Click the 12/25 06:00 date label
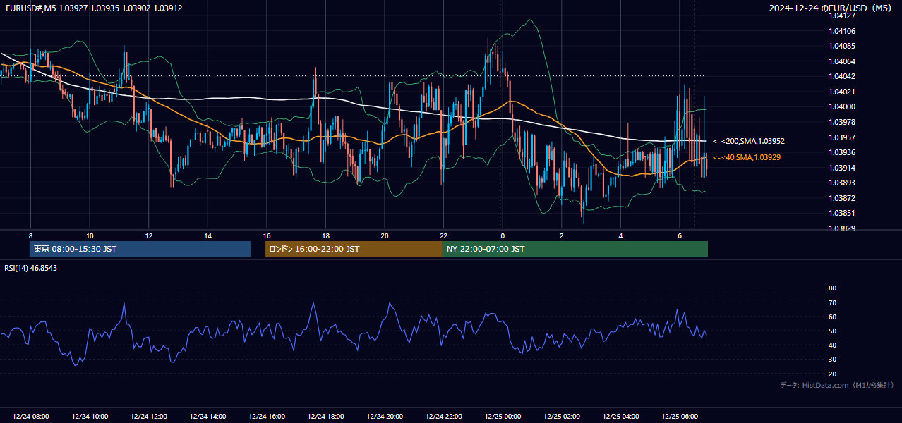This screenshot has width=902, height=423. (680, 417)
